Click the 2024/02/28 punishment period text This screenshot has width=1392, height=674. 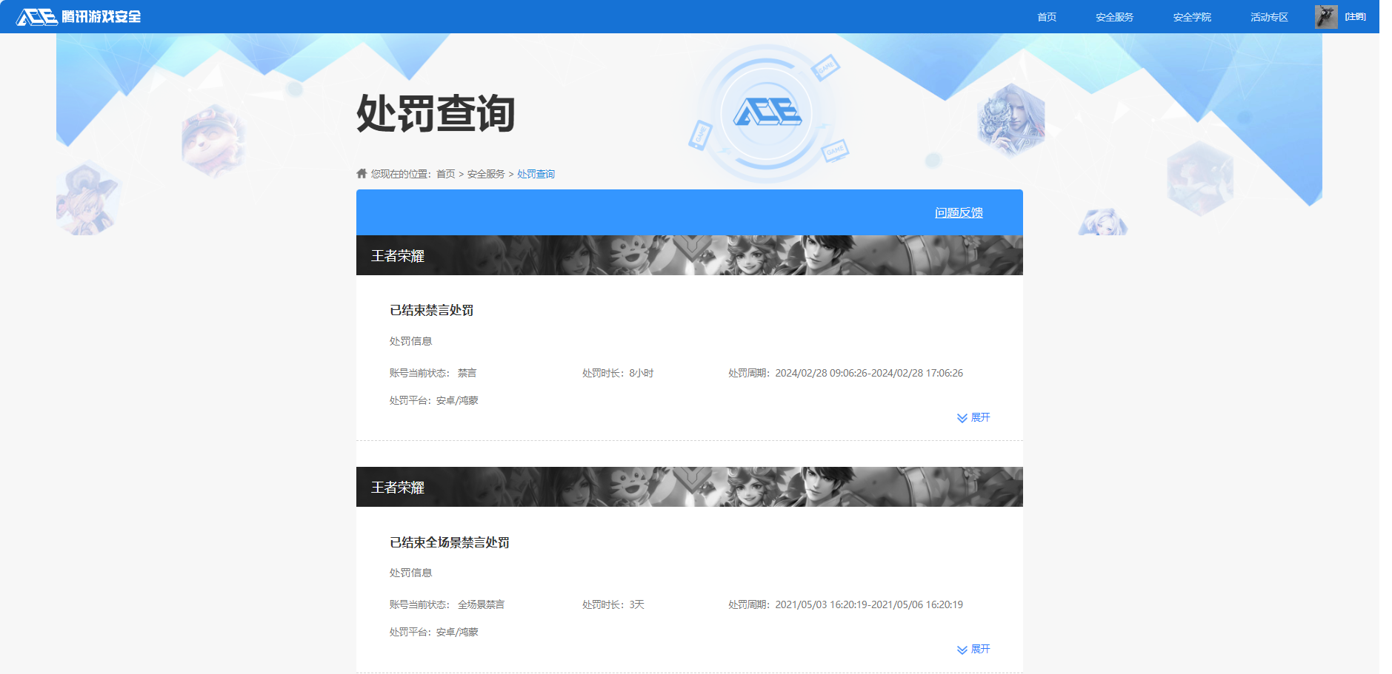tap(845, 373)
